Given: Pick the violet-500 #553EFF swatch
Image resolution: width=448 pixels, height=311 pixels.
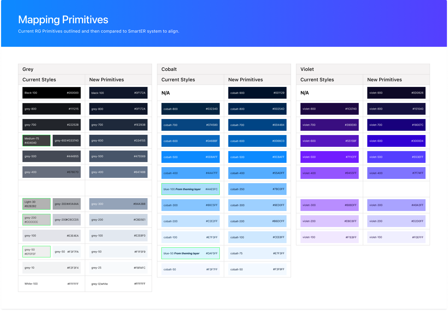Looking at the screenshot, I should point(396,157).
